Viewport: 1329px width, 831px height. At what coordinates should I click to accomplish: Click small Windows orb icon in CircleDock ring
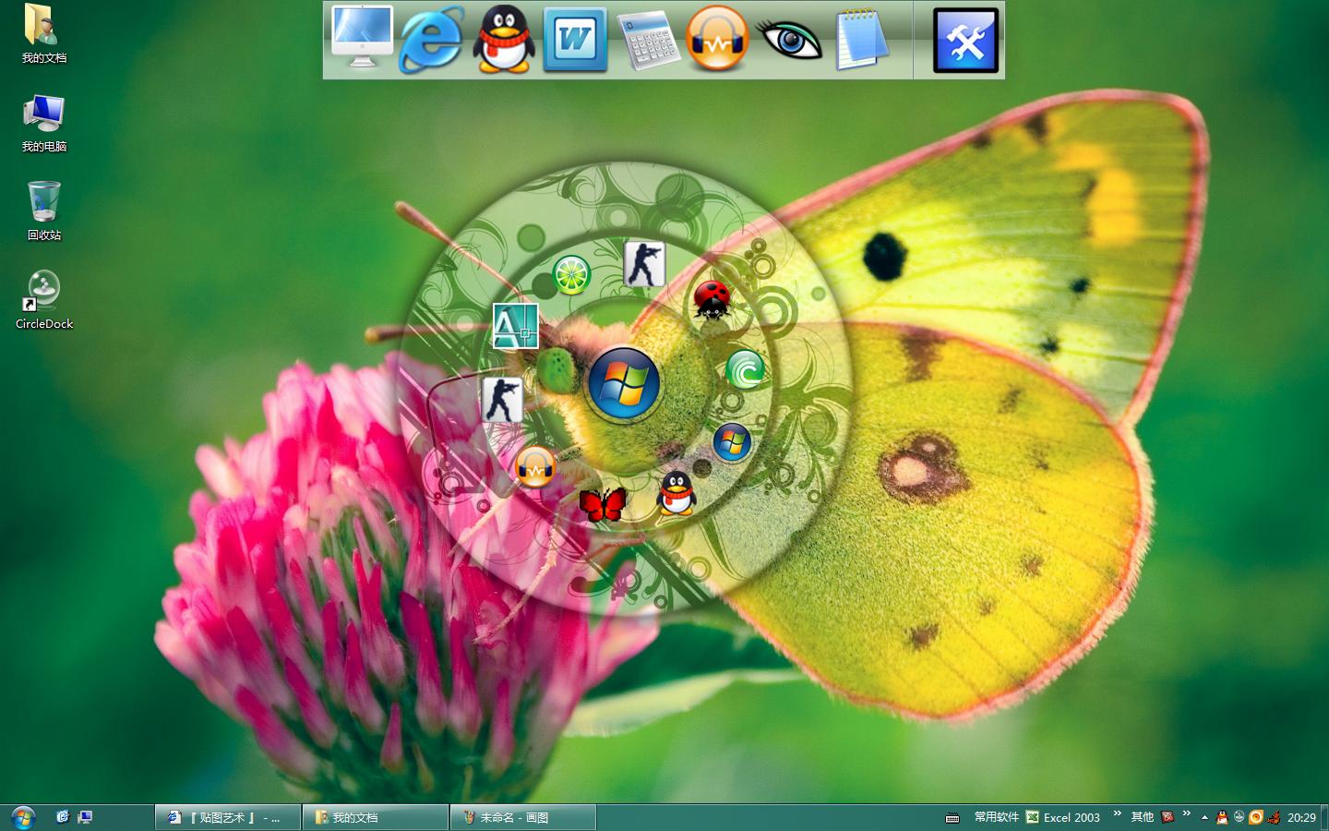[732, 442]
